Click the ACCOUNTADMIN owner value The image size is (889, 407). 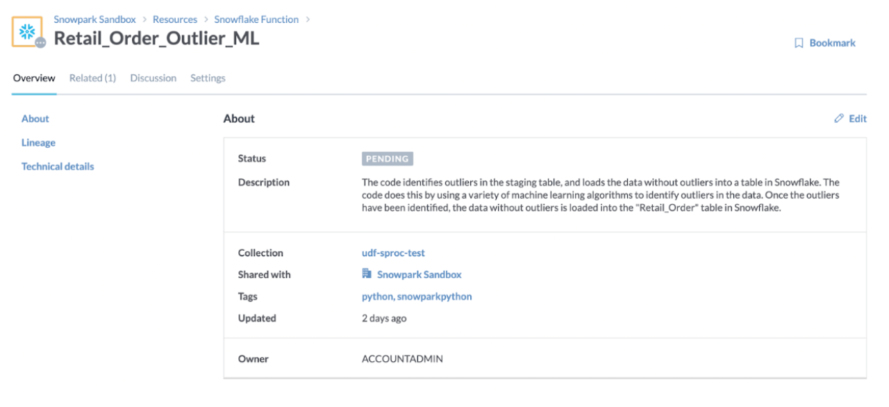pyautogui.click(x=402, y=359)
